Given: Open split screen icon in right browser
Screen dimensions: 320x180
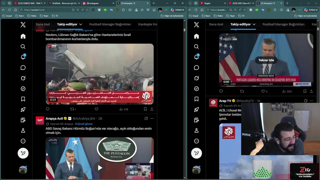Looking at the screenshot, I should [x=281, y=10].
